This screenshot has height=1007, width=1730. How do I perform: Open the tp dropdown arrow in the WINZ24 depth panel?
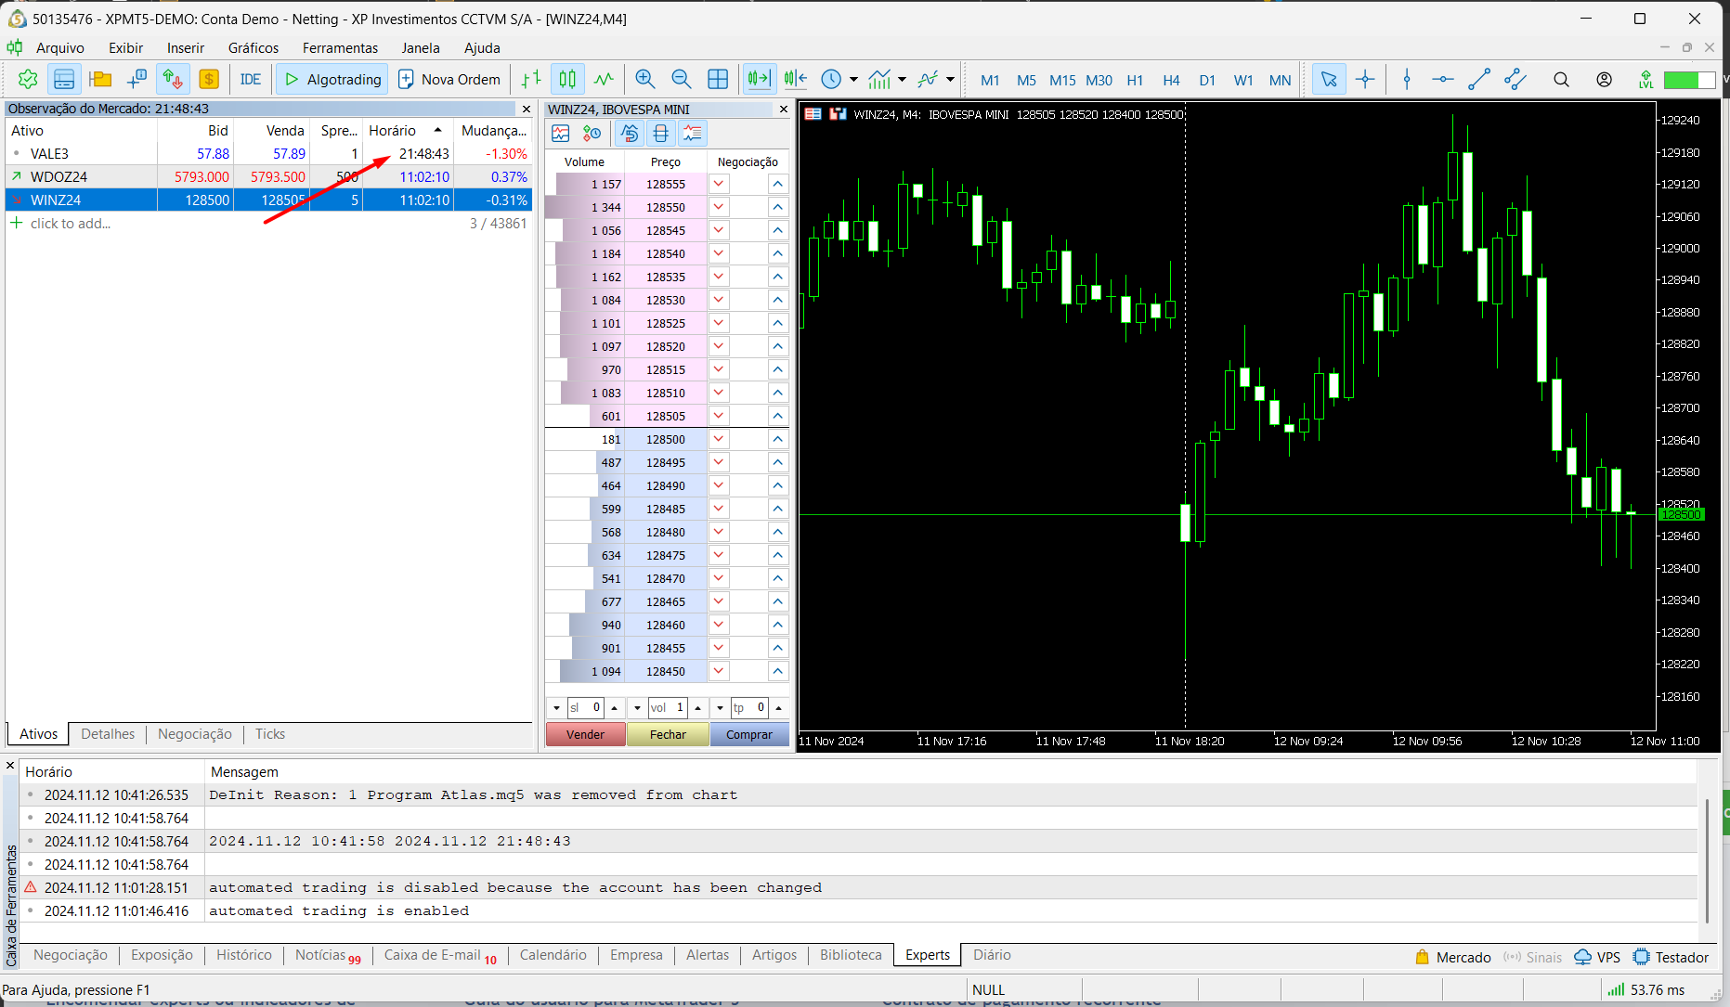pyautogui.click(x=720, y=708)
